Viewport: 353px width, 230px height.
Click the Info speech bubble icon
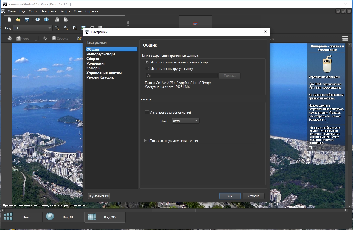38,19
